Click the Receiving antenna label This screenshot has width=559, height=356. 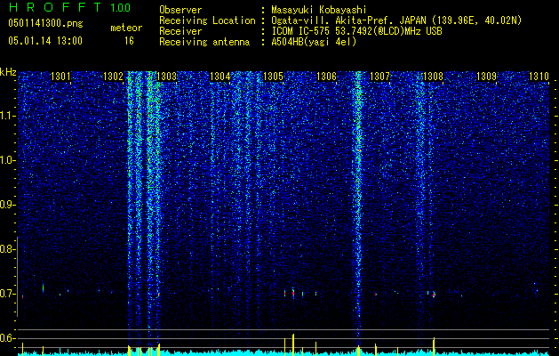click(x=204, y=42)
